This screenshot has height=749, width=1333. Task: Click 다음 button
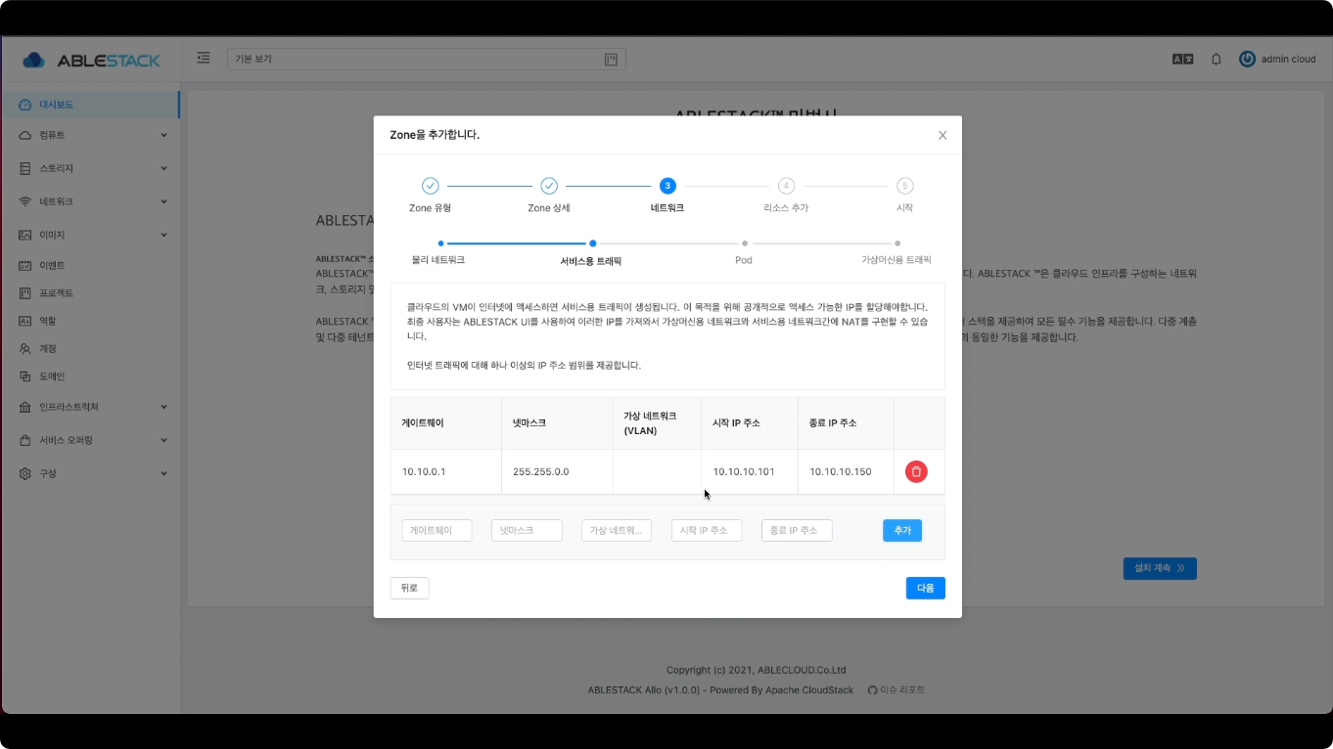point(925,588)
